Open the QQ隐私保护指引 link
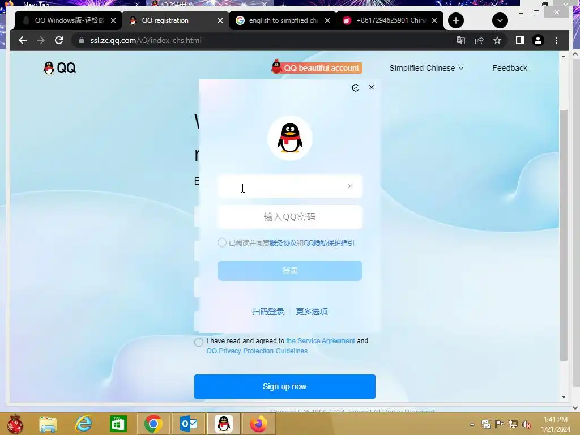 point(329,242)
